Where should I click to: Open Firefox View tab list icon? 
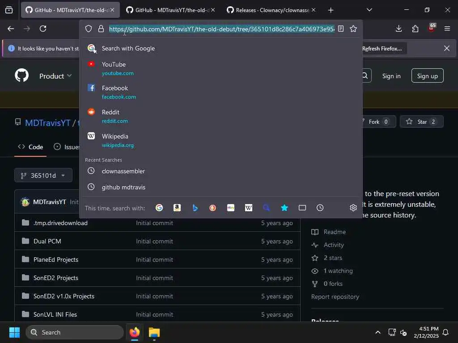(9, 10)
